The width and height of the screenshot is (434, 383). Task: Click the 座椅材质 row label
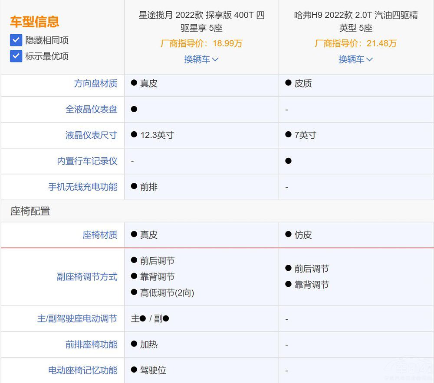point(100,235)
